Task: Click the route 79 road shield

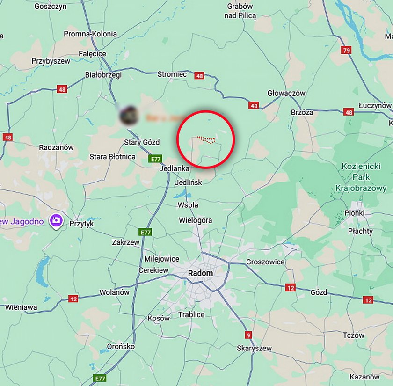Action: (346, 50)
